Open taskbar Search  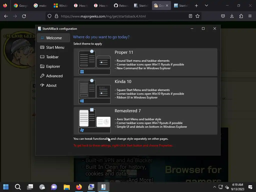point(18,187)
